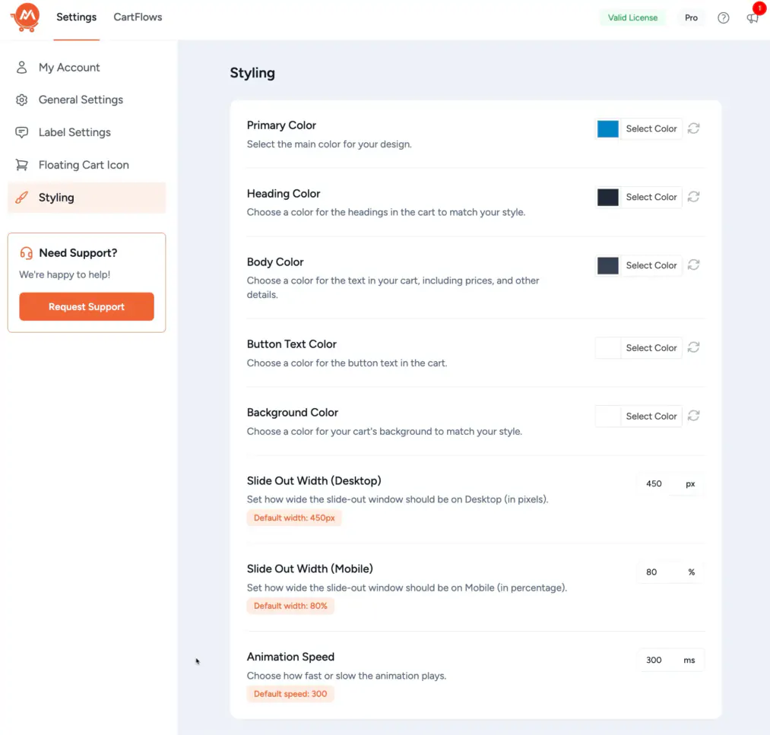Image resolution: width=770 pixels, height=735 pixels.
Task: Reset the Body Color value
Action: click(x=693, y=265)
